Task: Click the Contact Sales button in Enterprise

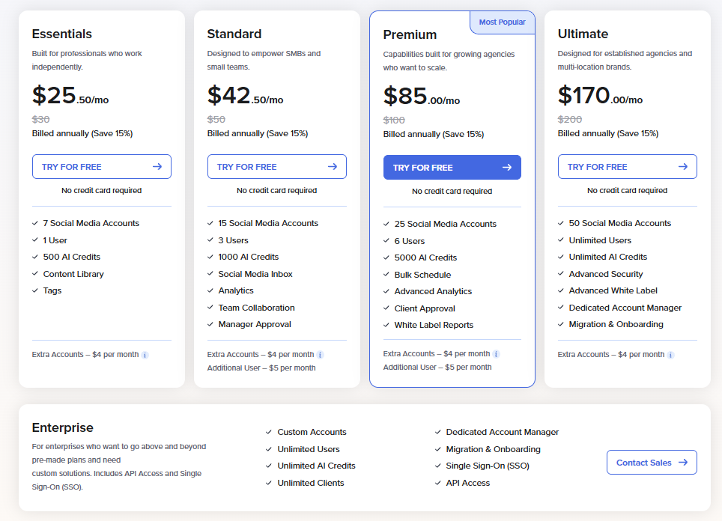Action: tap(652, 462)
